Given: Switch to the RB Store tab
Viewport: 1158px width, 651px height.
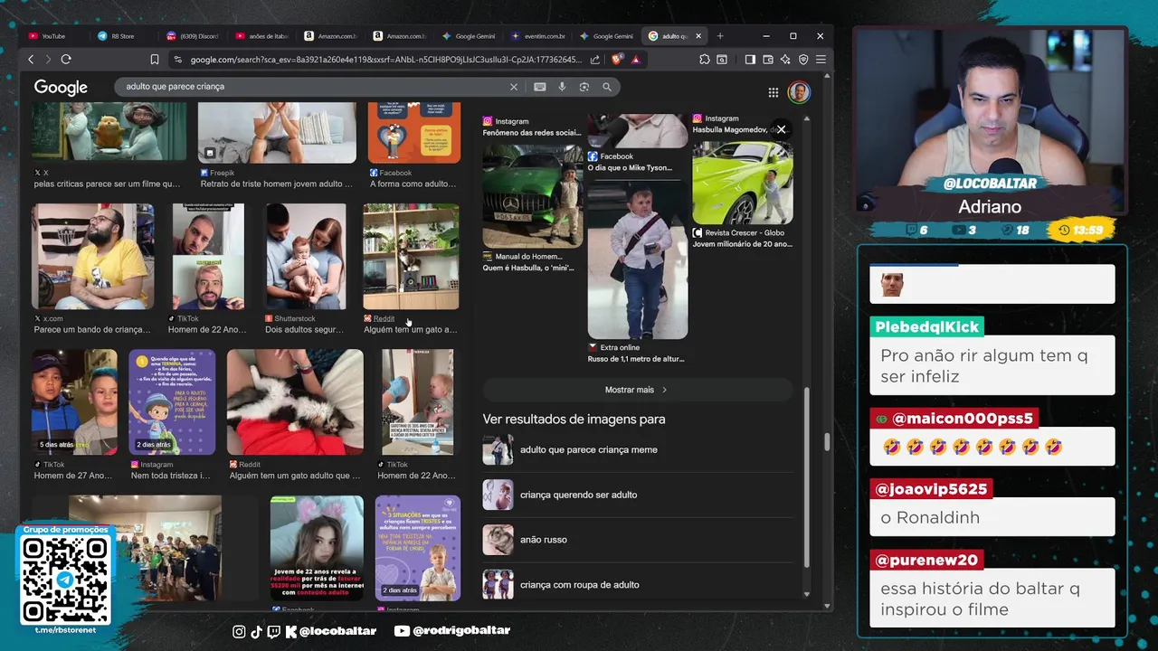Looking at the screenshot, I should [x=122, y=36].
